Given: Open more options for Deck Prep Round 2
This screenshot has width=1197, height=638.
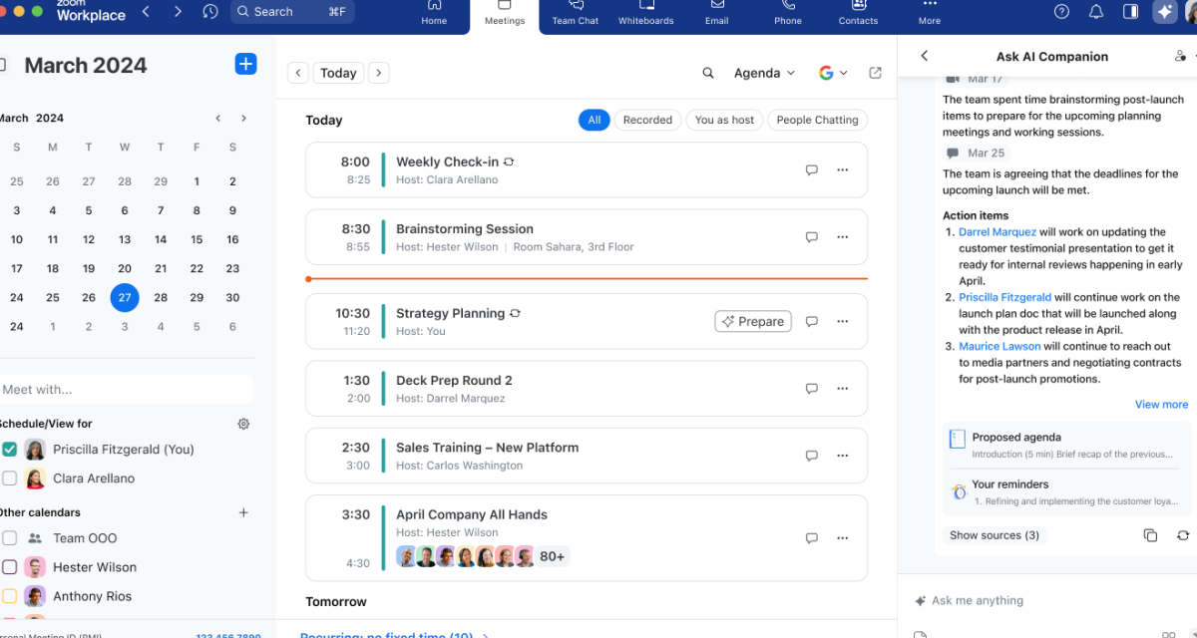Looking at the screenshot, I should (843, 389).
